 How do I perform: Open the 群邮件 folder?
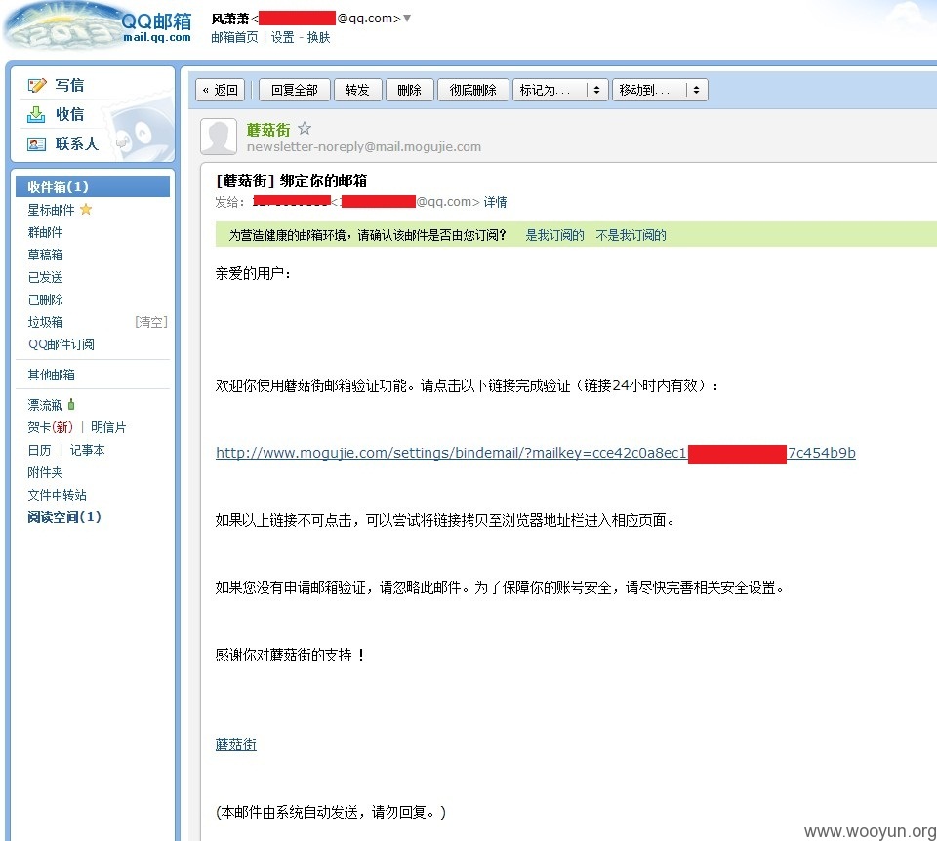[46, 232]
